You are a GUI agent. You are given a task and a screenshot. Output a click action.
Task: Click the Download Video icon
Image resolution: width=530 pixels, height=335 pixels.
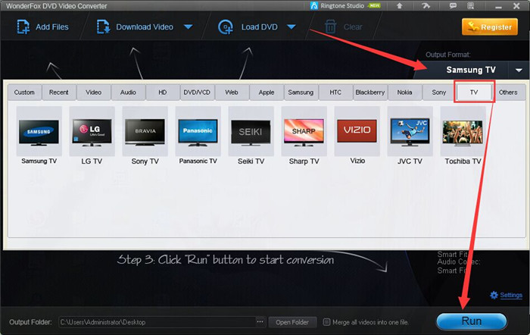104,27
